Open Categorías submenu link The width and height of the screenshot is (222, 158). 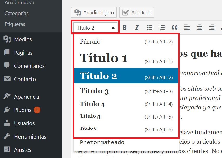[17, 13]
